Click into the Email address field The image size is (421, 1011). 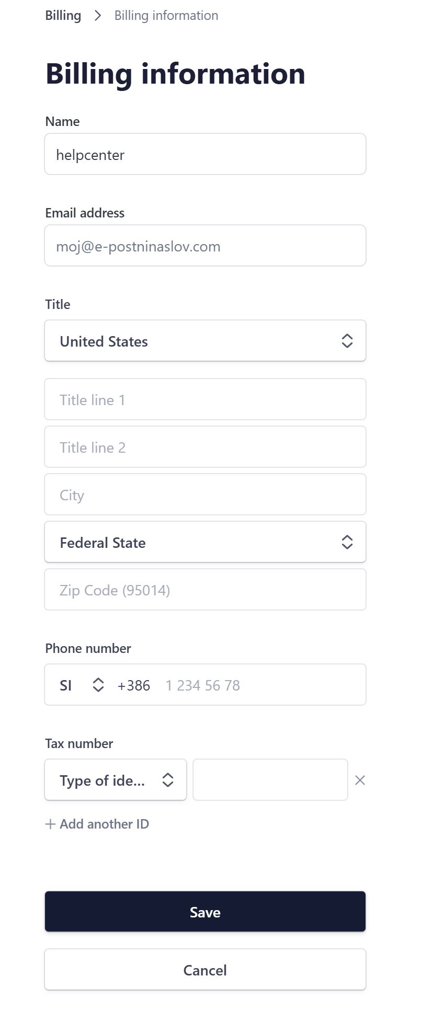point(205,246)
